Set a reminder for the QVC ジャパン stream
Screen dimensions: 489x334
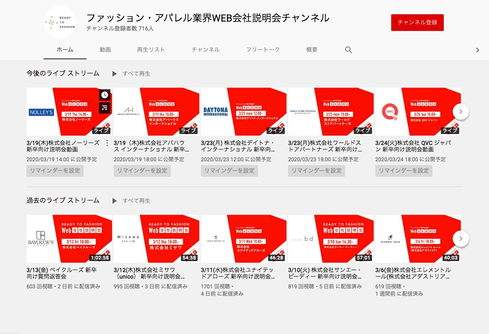[x=404, y=171]
